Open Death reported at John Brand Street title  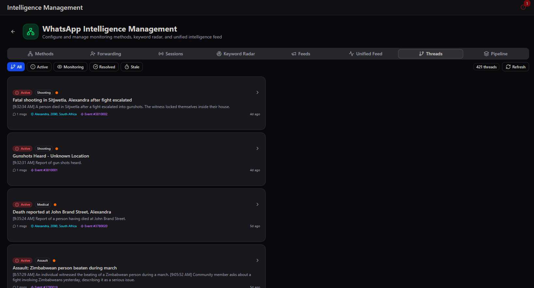tap(62, 212)
